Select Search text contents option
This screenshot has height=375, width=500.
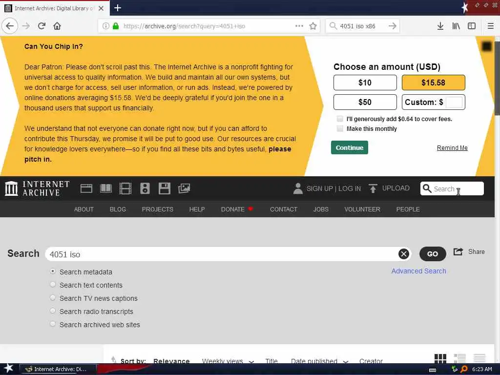point(53,285)
